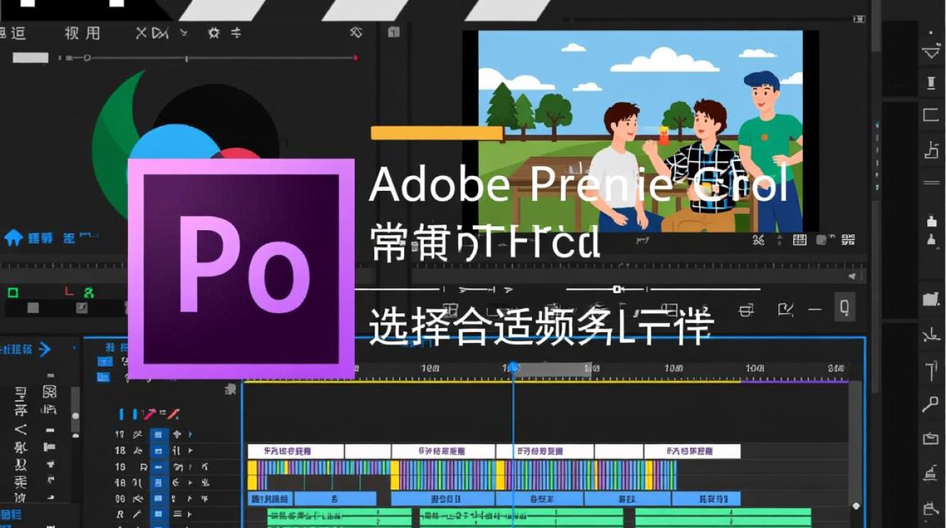Select the magnifier tool in right toolbar

click(931, 404)
